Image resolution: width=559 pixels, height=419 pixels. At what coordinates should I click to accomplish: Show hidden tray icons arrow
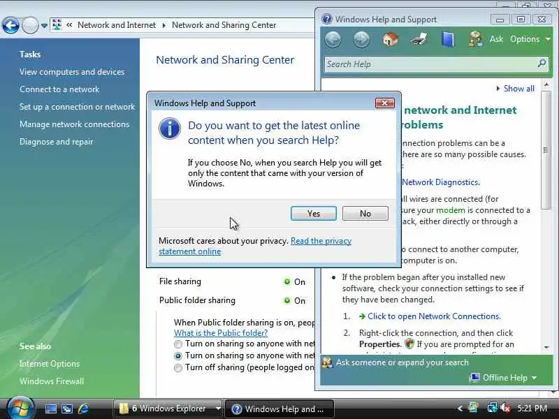tap(460, 409)
